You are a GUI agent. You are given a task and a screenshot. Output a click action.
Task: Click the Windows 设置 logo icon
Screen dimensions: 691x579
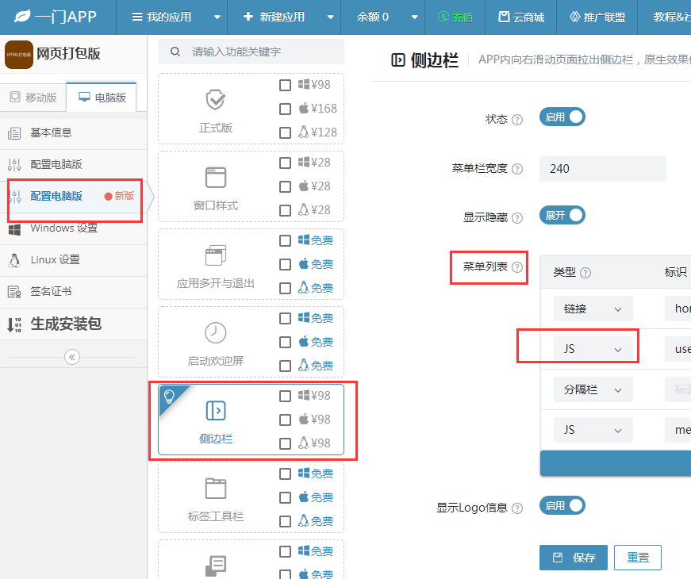(14, 228)
